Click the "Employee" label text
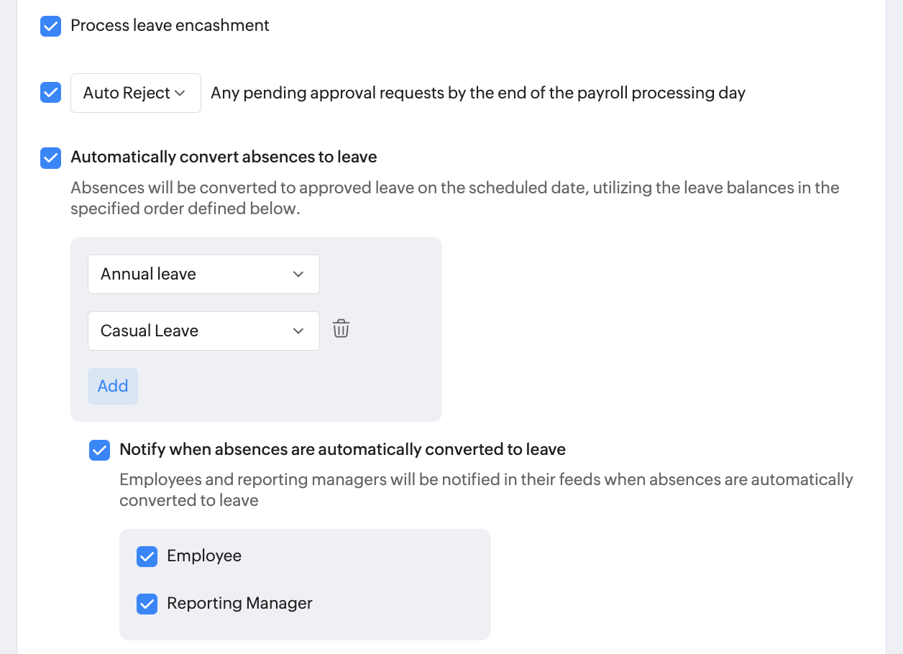This screenshot has height=654, width=903. tap(204, 556)
